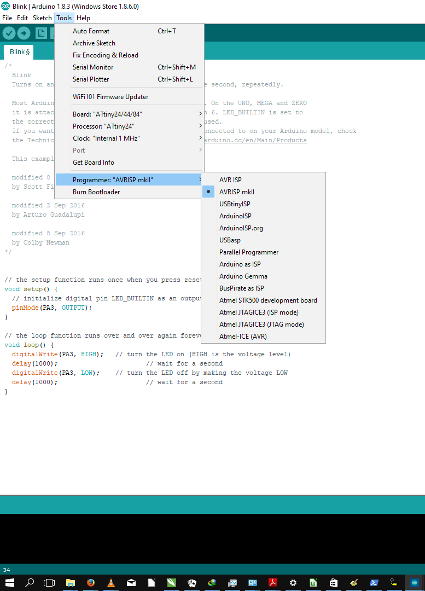The height and width of the screenshot is (591, 425).
Task: Expand Programmer "AVRISP mkII" submenu
Action: point(129,180)
